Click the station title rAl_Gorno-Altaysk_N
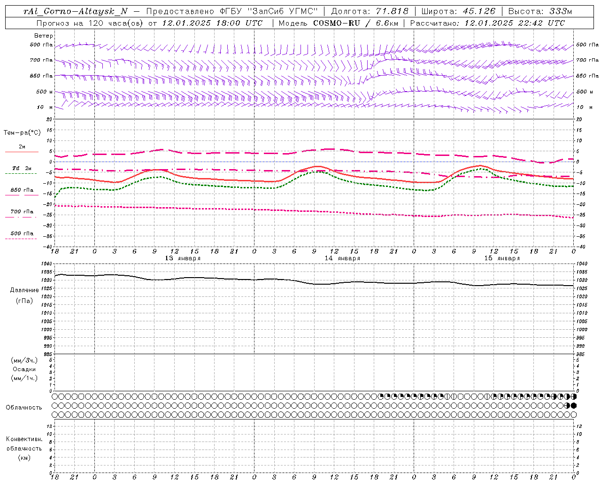This screenshot has width=601, height=481. point(75,11)
